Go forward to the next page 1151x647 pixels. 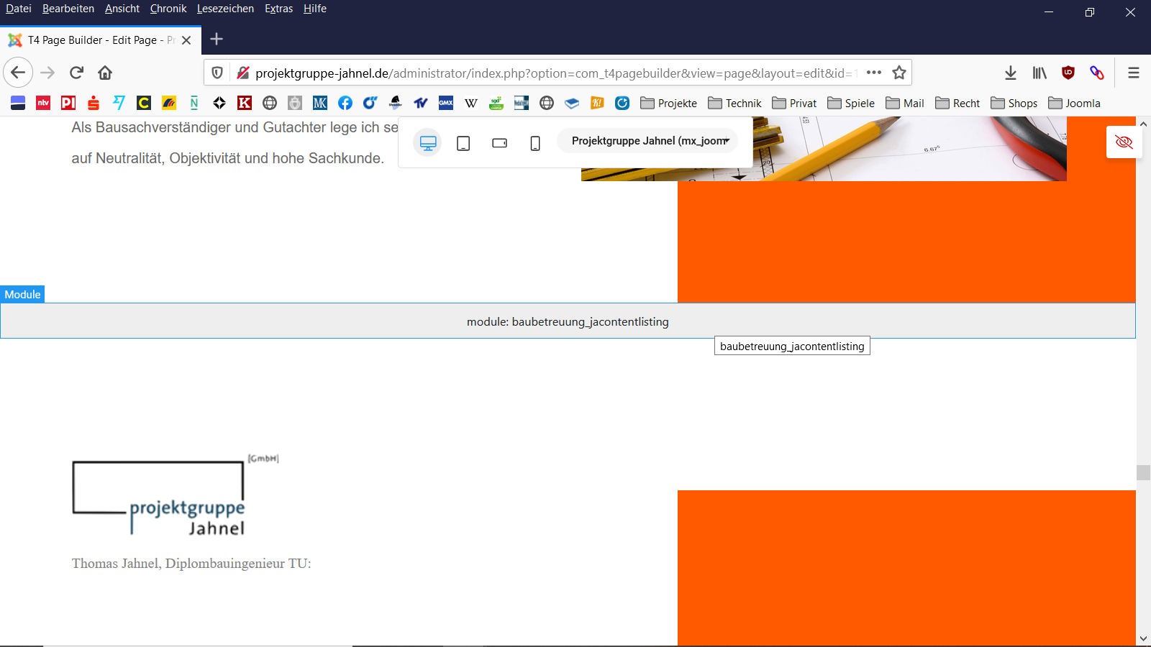point(47,73)
